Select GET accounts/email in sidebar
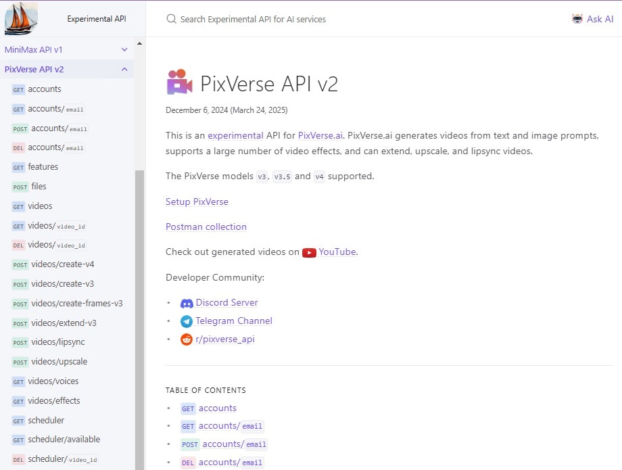Screen dimensions: 622x470 (x=48, y=109)
